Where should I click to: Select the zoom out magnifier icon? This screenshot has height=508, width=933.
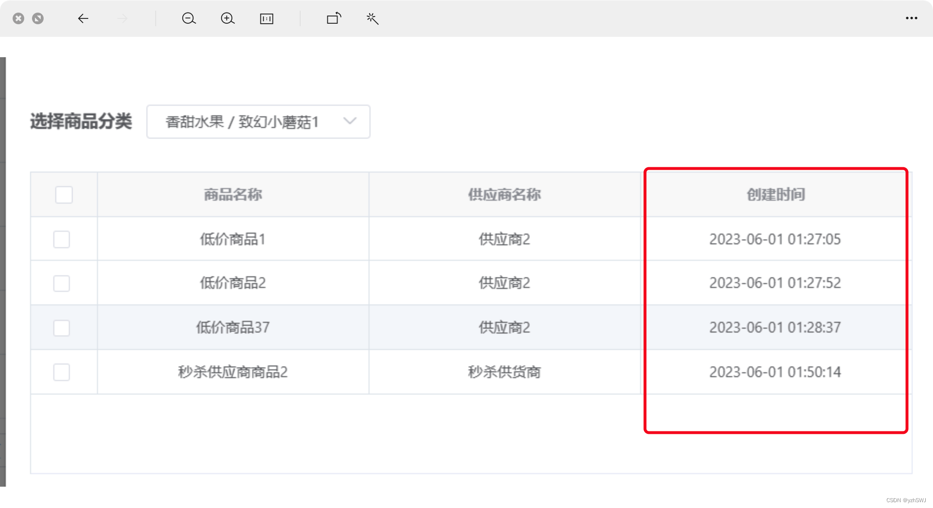(x=189, y=18)
